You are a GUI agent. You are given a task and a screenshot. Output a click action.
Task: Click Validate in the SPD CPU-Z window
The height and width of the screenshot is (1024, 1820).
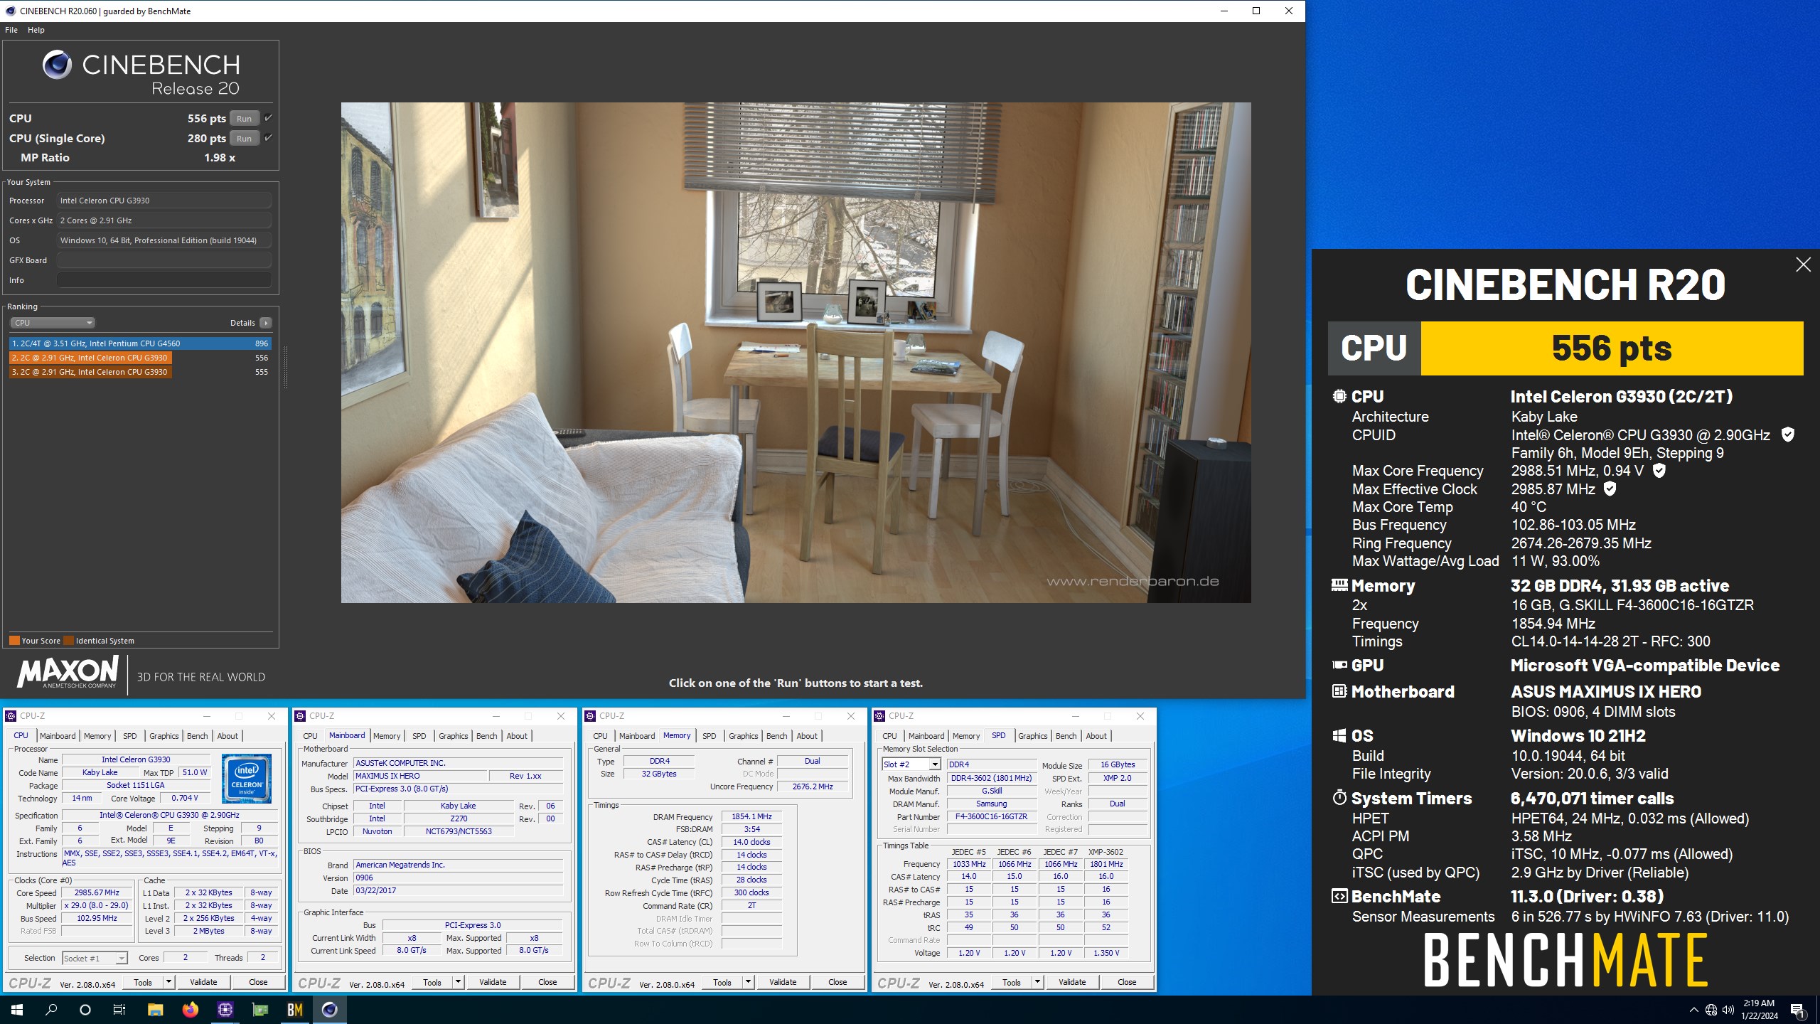(1072, 982)
